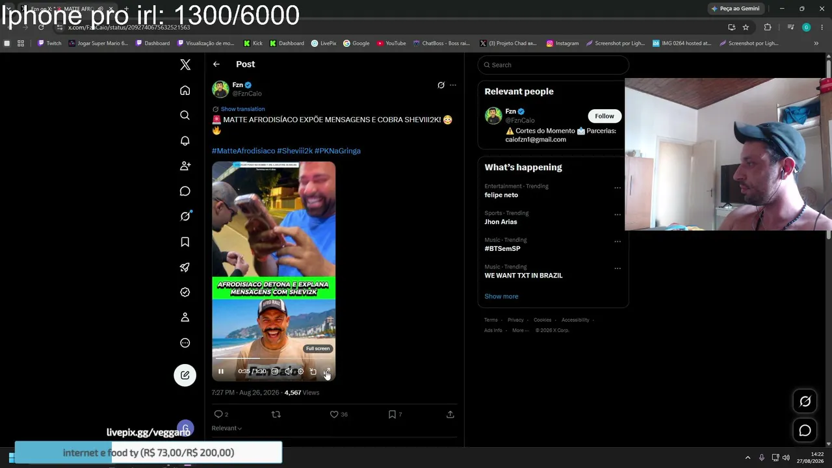
Task: Open Notifications bell in sidebar
Action: [185, 140]
